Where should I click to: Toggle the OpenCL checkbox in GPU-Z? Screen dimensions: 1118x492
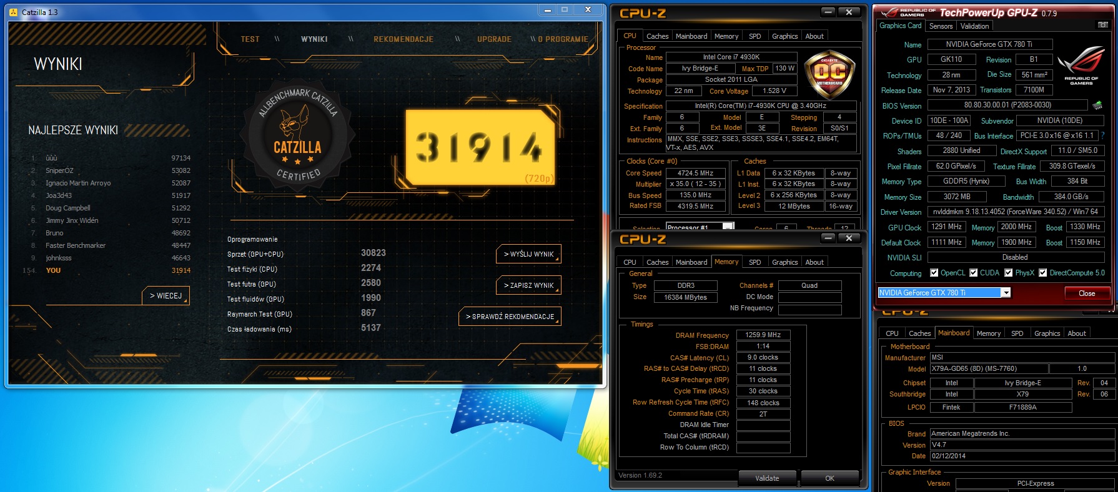[934, 272]
